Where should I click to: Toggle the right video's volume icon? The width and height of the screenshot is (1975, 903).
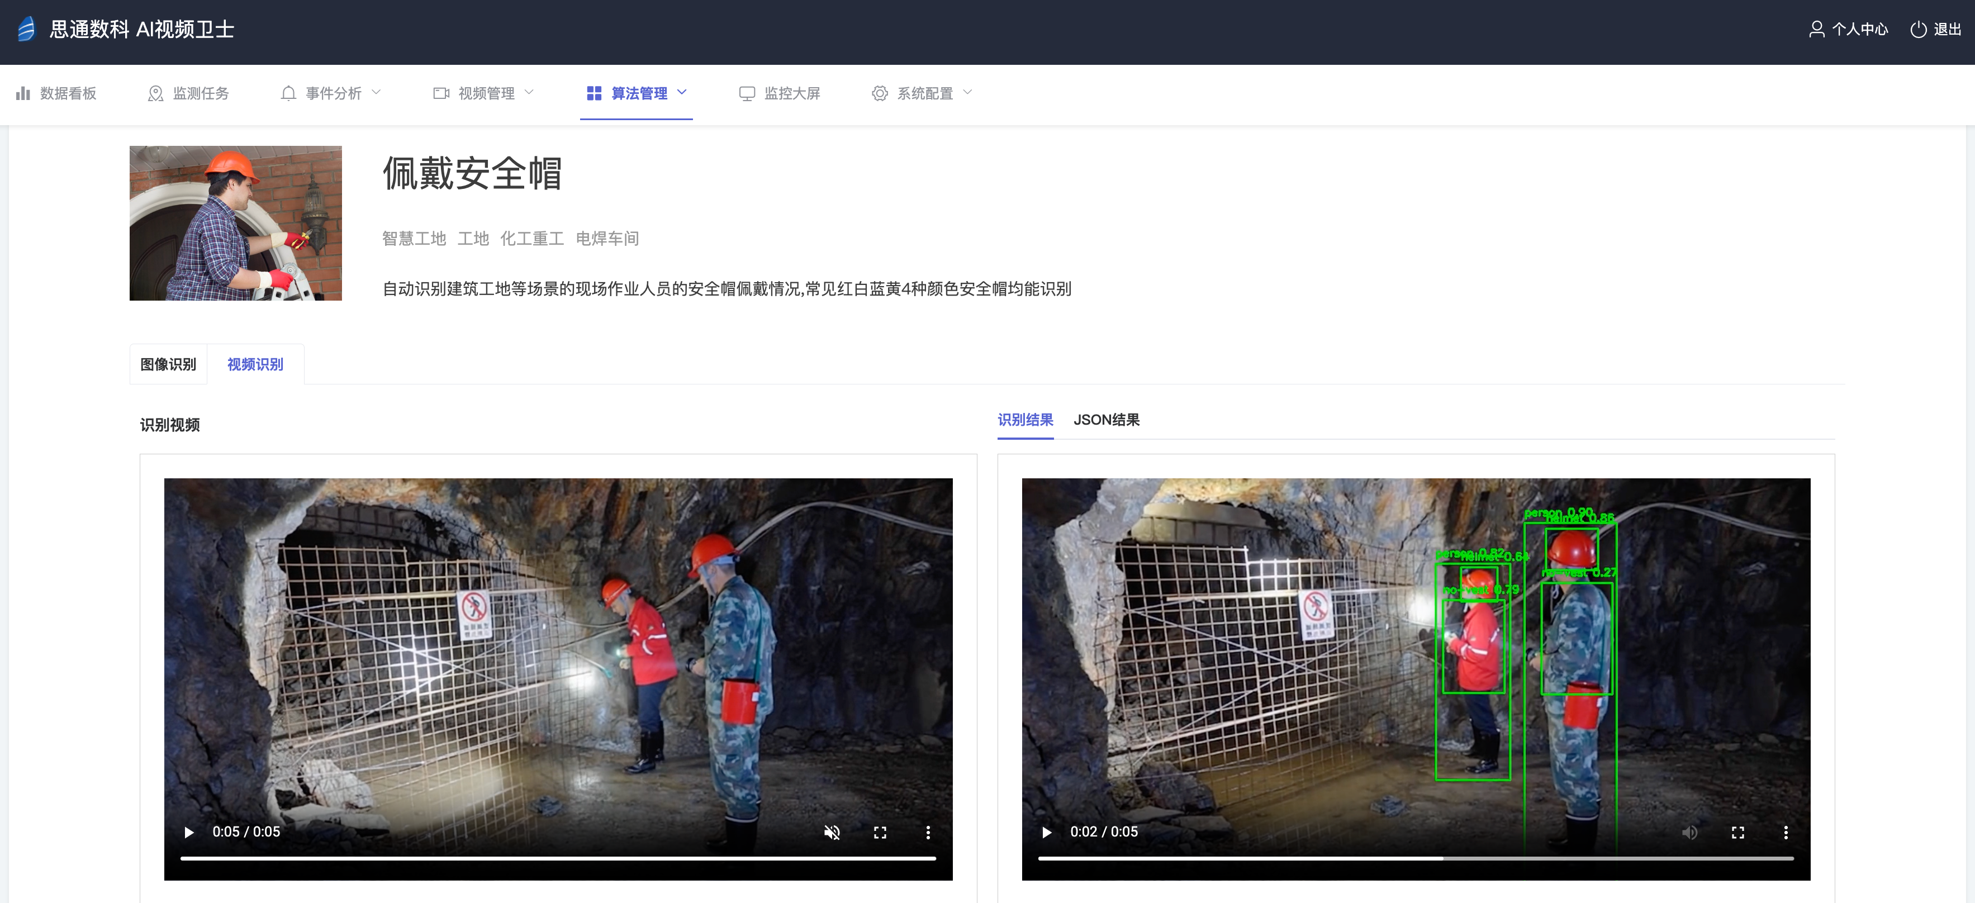tap(1690, 831)
